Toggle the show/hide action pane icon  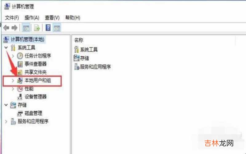coord(57,28)
